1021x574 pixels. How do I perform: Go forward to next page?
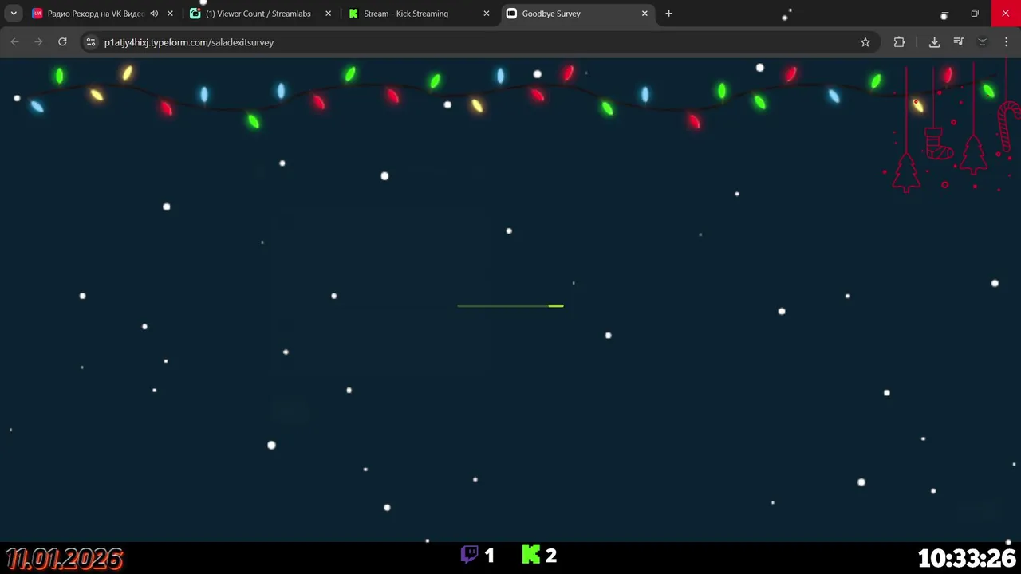pos(38,42)
